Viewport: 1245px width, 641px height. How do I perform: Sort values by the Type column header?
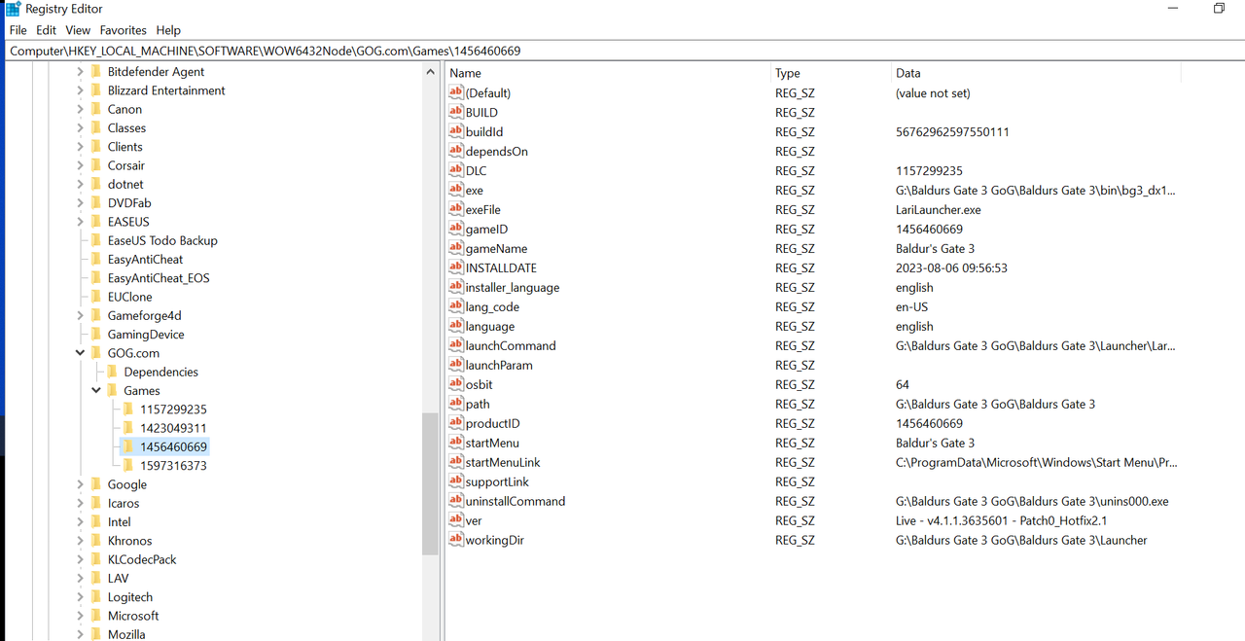[830, 73]
